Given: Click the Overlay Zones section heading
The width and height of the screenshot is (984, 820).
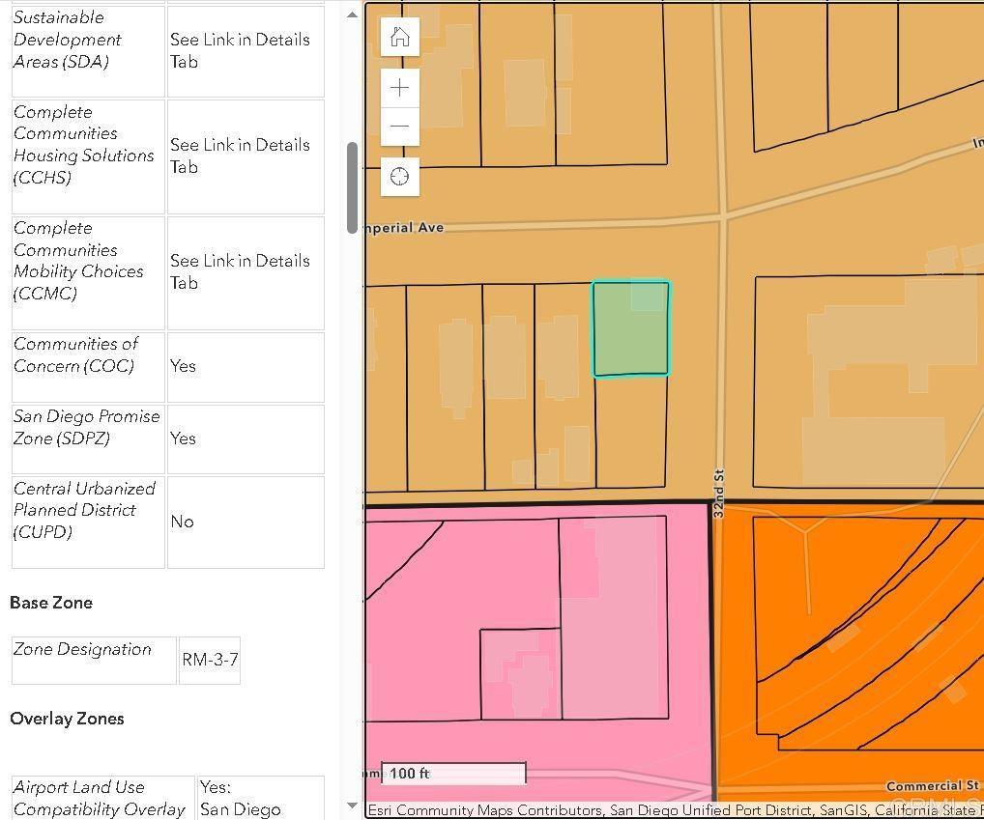Looking at the screenshot, I should (x=67, y=719).
